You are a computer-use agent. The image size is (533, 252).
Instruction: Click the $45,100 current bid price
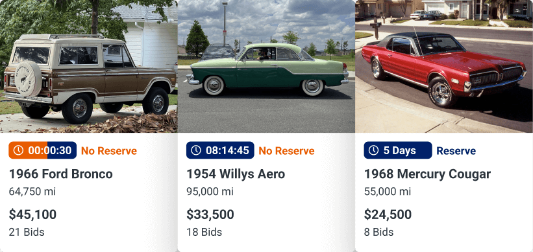pos(32,214)
